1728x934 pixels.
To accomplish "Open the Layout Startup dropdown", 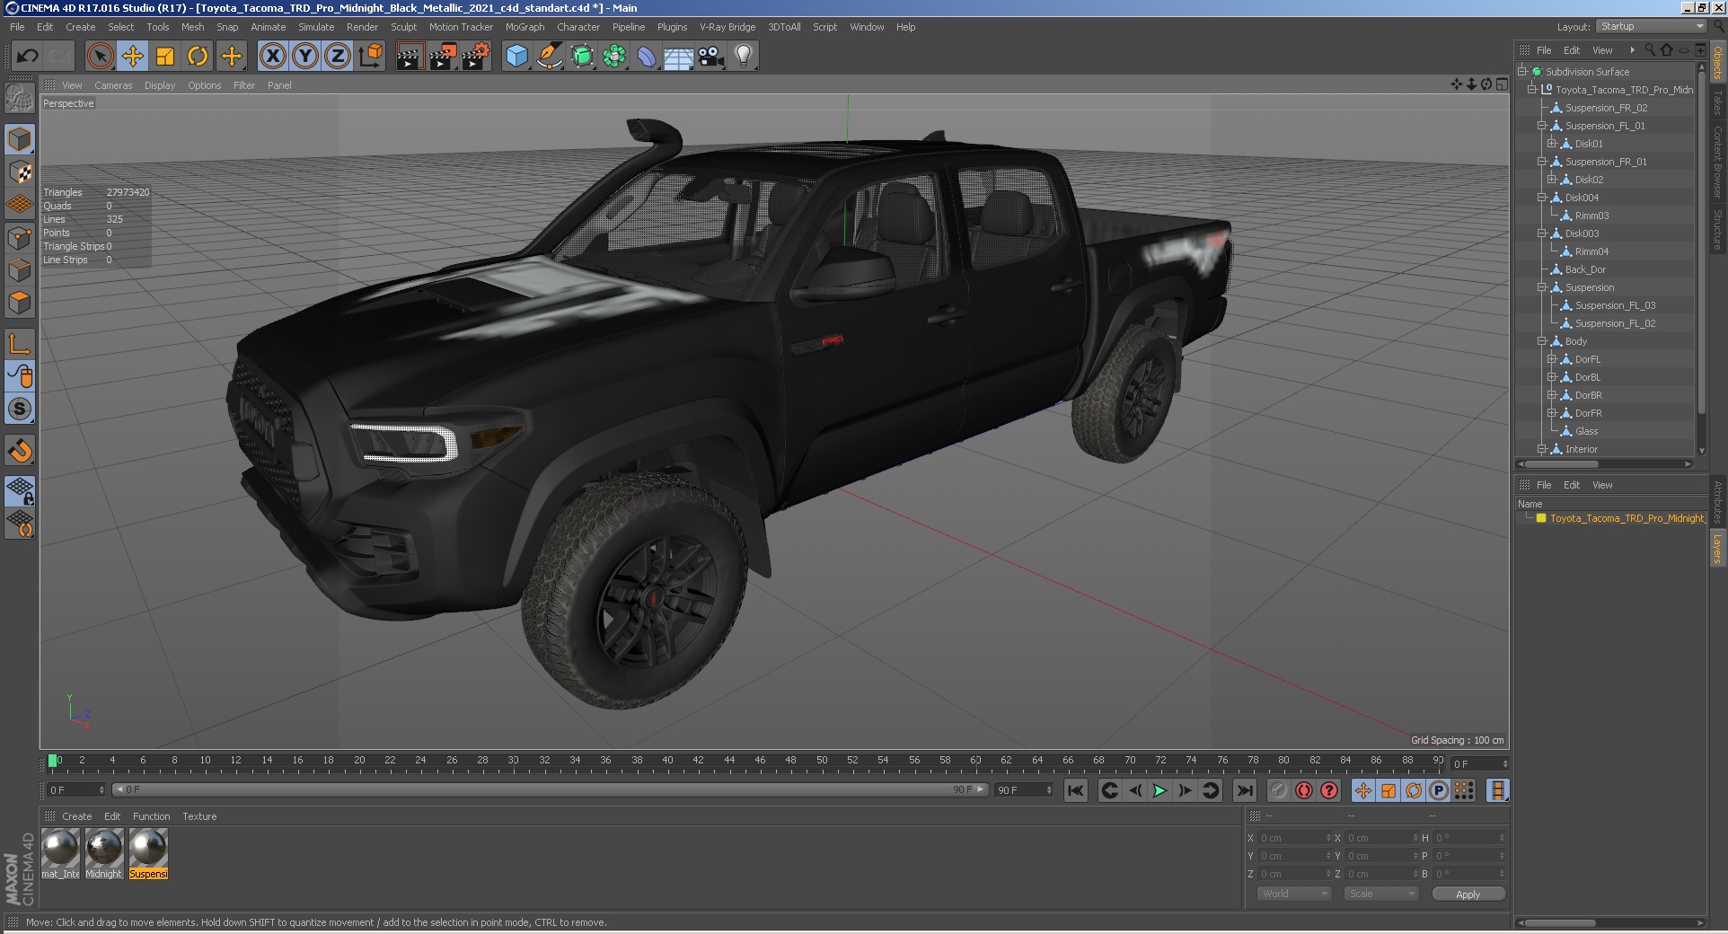I will point(1652,27).
